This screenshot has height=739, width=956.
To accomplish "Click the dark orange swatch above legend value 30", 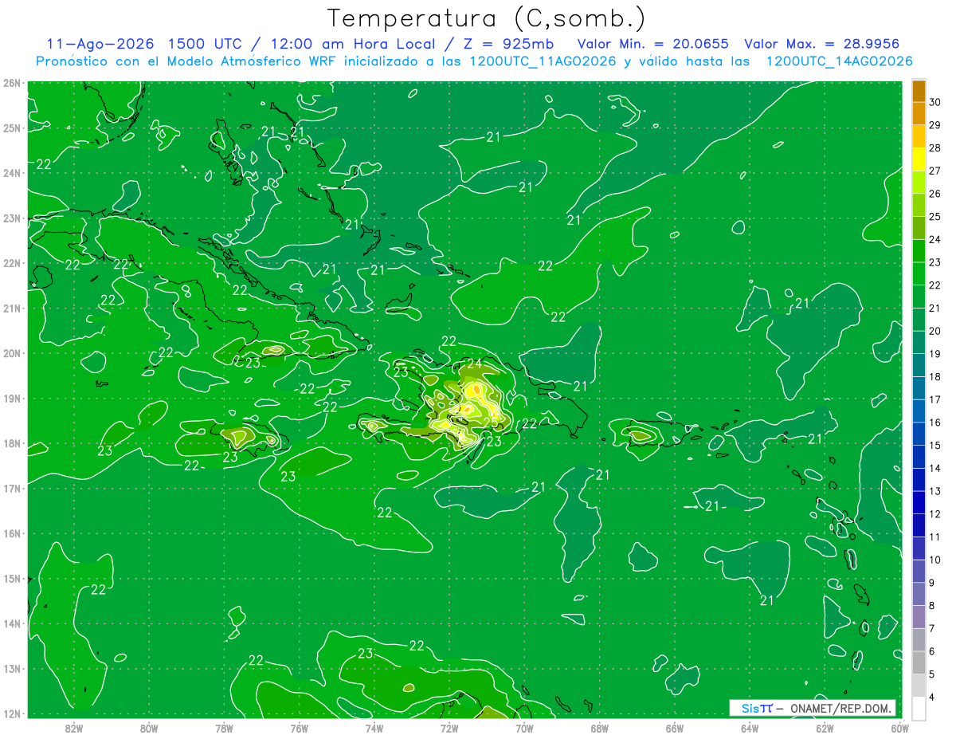I will [919, 91].
